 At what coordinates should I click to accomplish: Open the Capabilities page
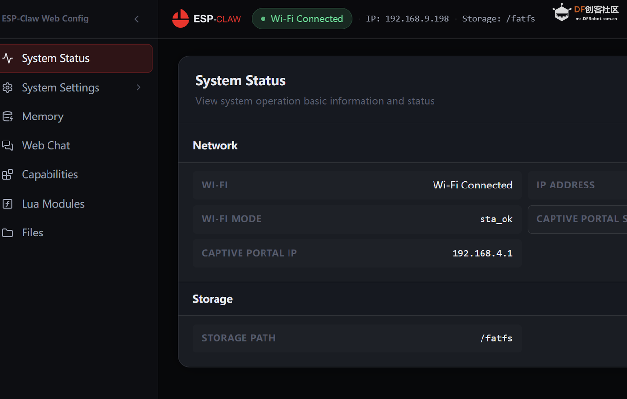76,175
